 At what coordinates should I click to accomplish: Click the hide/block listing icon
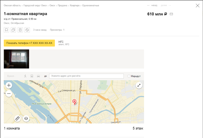pyautogui.click(x=27, y=30)
